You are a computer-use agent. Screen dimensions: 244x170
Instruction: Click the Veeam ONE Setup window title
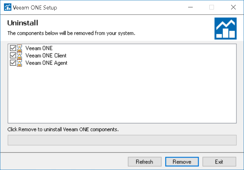pyautogui.click(x=35, y=8)
